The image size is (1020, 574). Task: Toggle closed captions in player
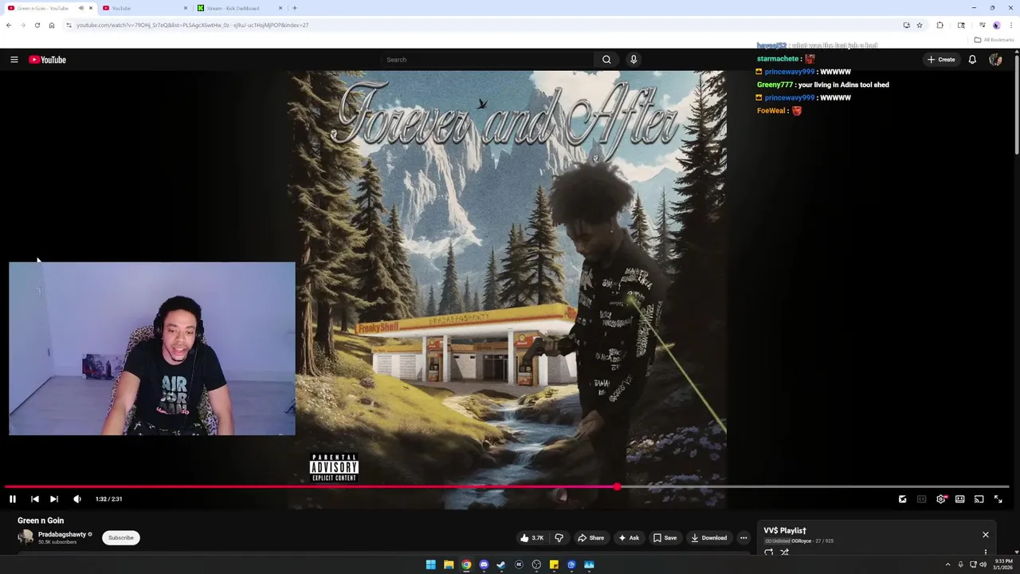[x=922, y=499]
